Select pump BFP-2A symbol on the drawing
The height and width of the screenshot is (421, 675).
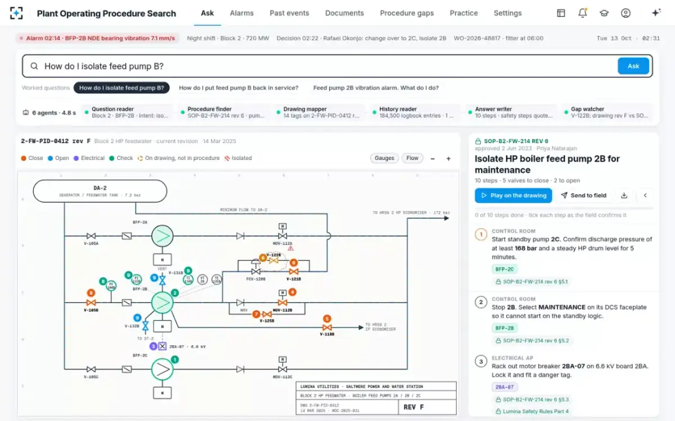click(x=162, y=236)
